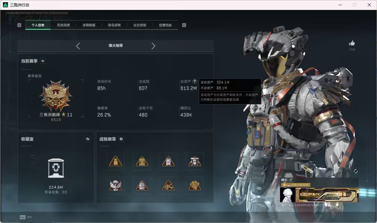The width and height of the screenshot is (377, 223).
Task: Select third badge in bottom row
Action: [x=168, y=186]
